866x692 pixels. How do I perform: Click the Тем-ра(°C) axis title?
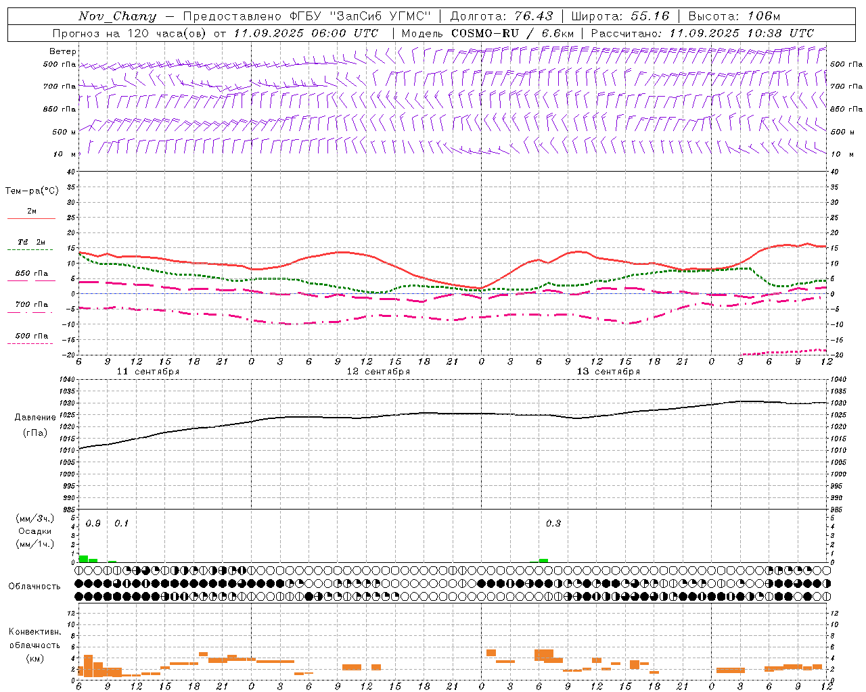(x=32, y=191)
